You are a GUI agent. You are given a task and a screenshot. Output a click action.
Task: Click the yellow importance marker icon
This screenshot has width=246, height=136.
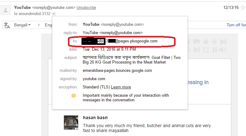coord(74,95)
